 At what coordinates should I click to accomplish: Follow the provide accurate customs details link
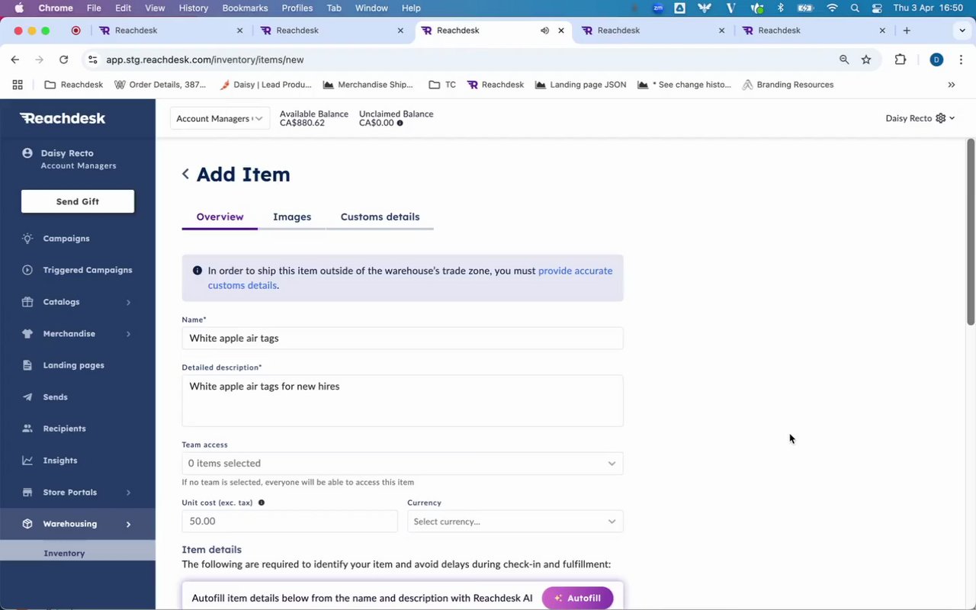click(410, 278)
